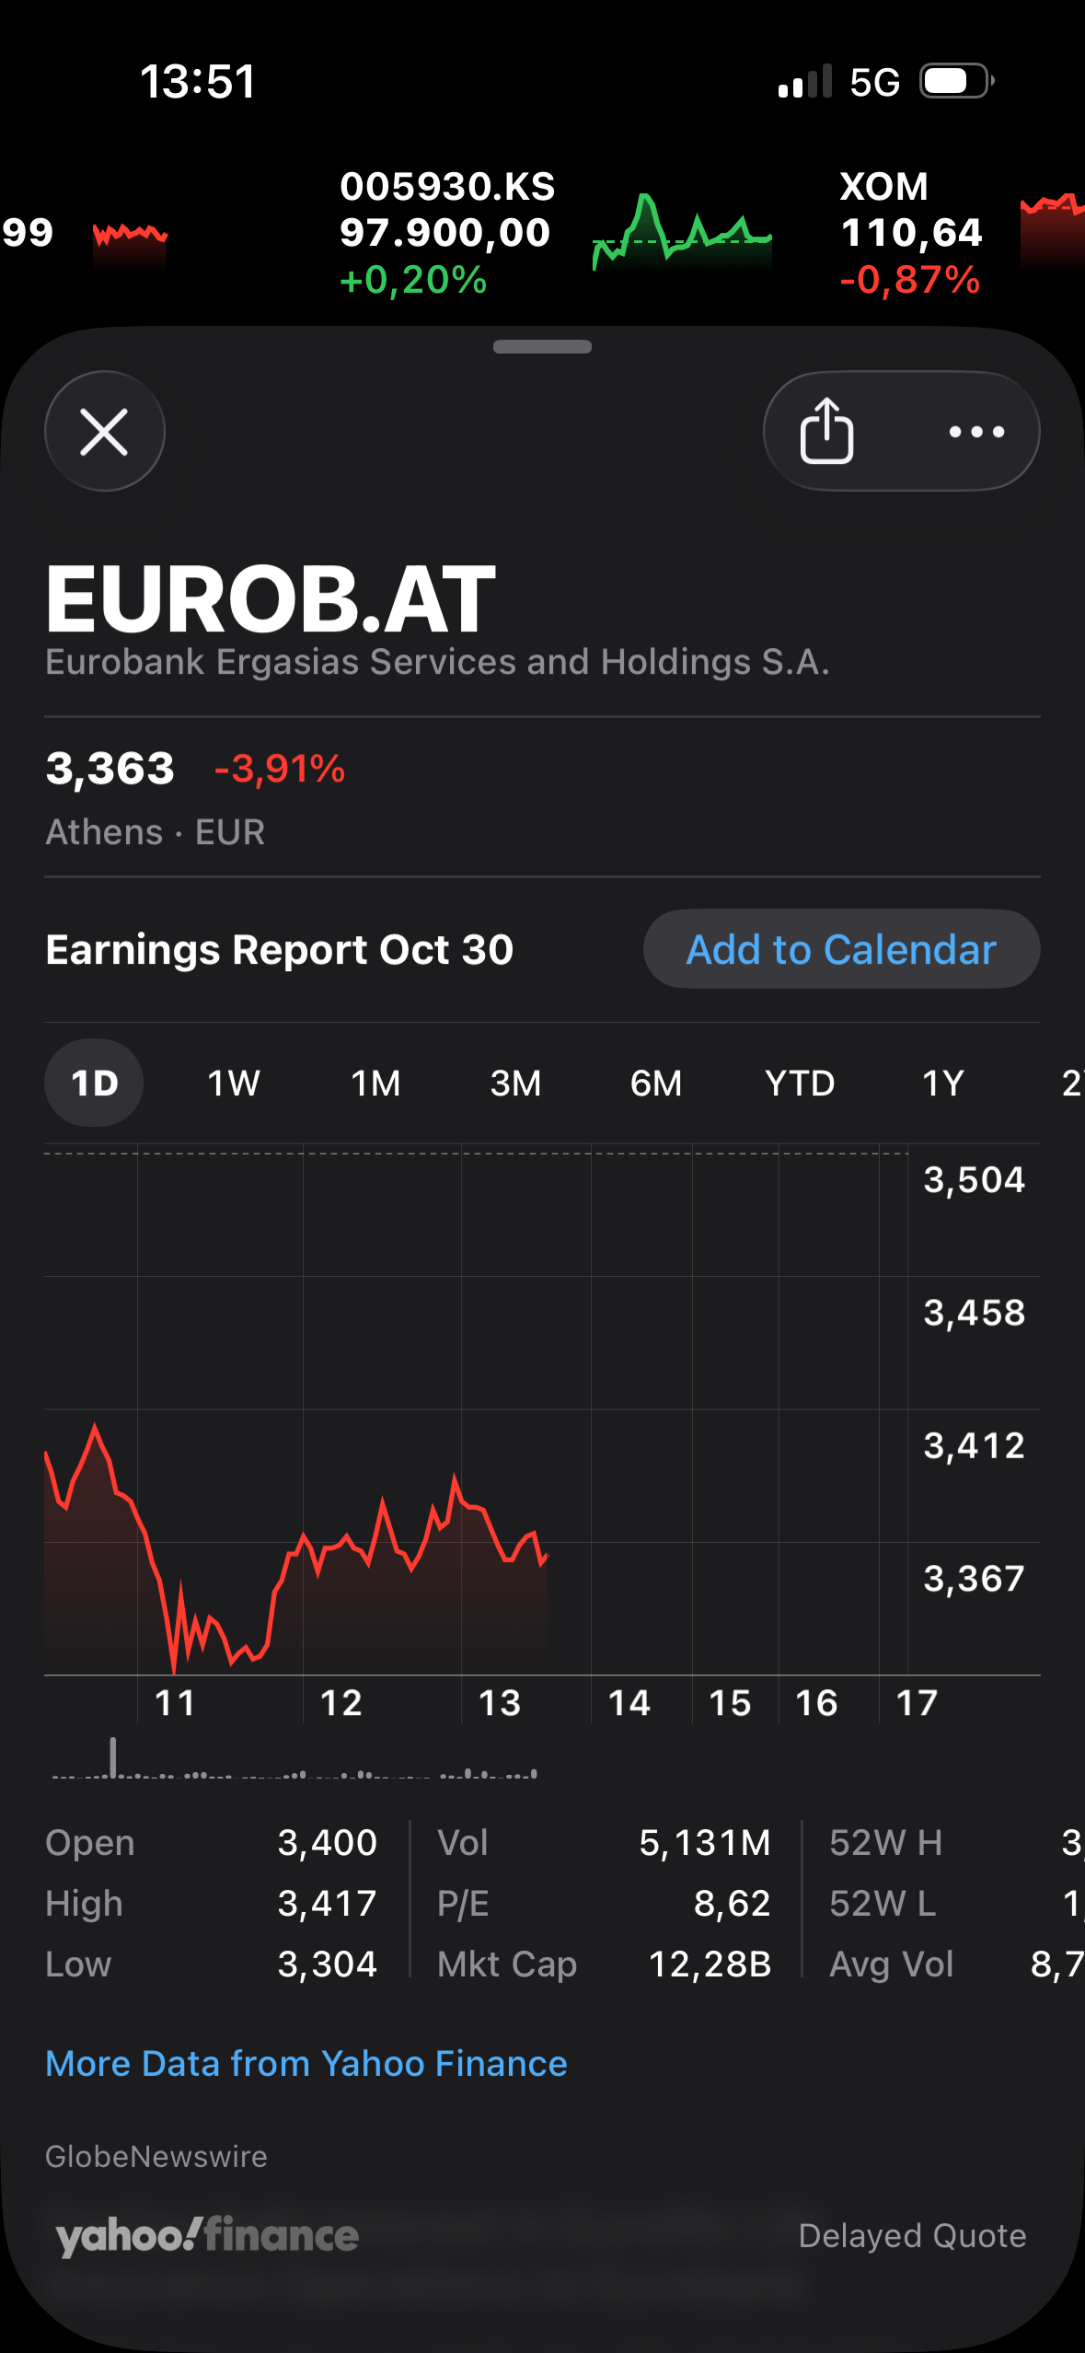Tap the -3,91% price change label

tap(279, 769)
